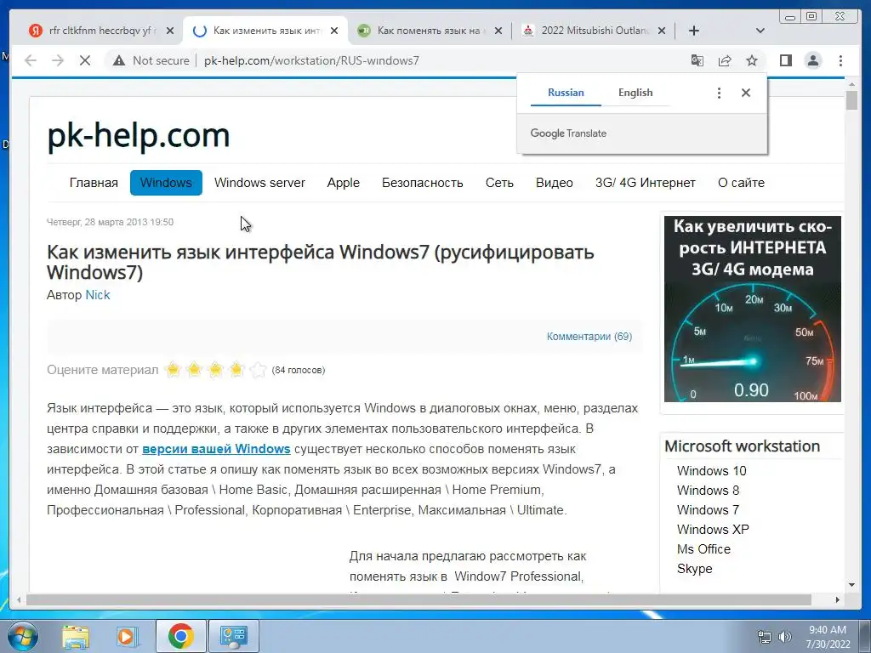The image size is (871, 653).
Task: Close the Mitsubishi Outlander tab
Action: [662, 31]
